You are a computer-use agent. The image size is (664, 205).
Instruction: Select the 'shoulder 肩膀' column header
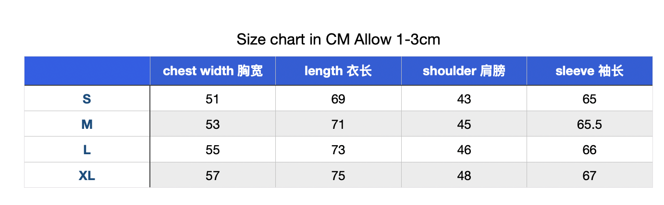pos(464,71)
